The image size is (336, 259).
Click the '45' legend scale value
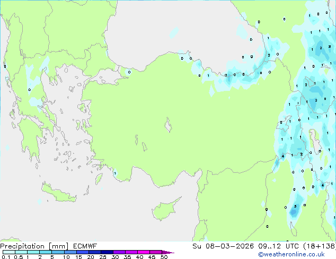click(x=152, y=257)
